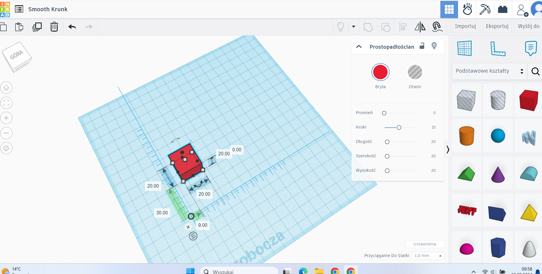Pick the striped hole box shape
542x274 pixels.
[x=466, y=100]
